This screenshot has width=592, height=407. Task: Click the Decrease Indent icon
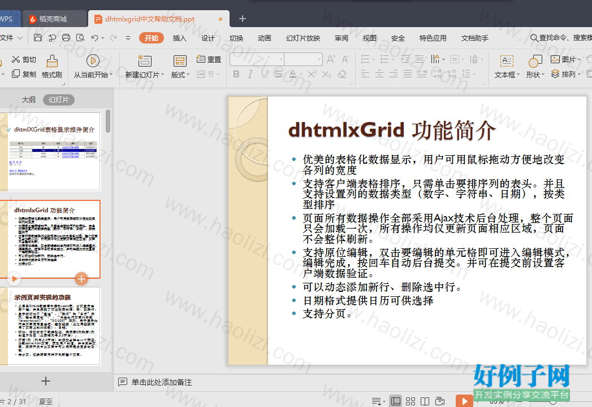point(405,59)
